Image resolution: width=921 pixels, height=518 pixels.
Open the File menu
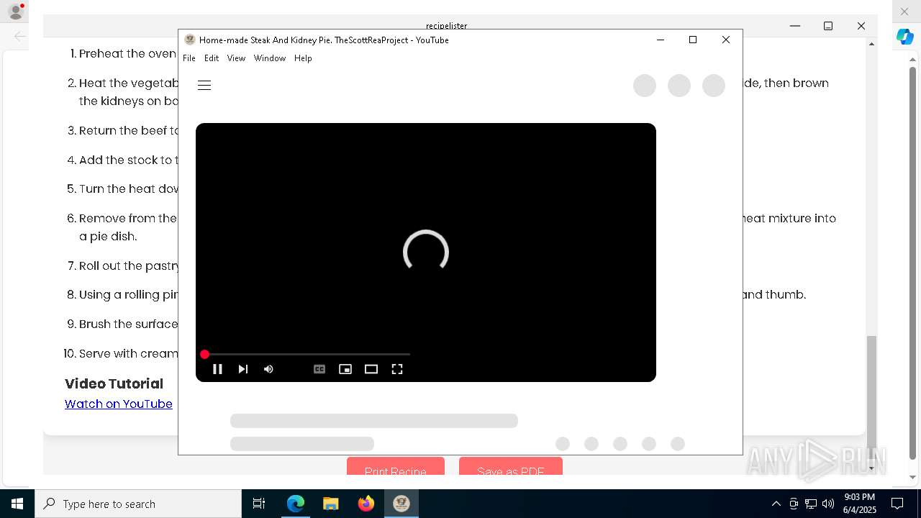tap(189, 58)
